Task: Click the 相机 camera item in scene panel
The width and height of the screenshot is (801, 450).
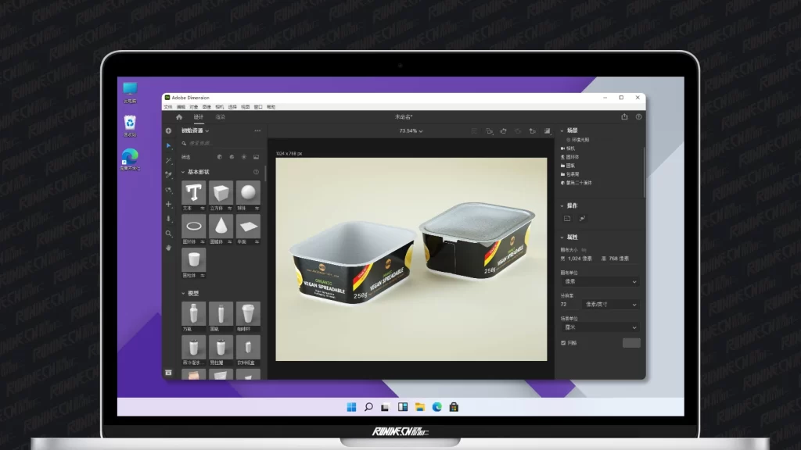Action: coord(570,148)
